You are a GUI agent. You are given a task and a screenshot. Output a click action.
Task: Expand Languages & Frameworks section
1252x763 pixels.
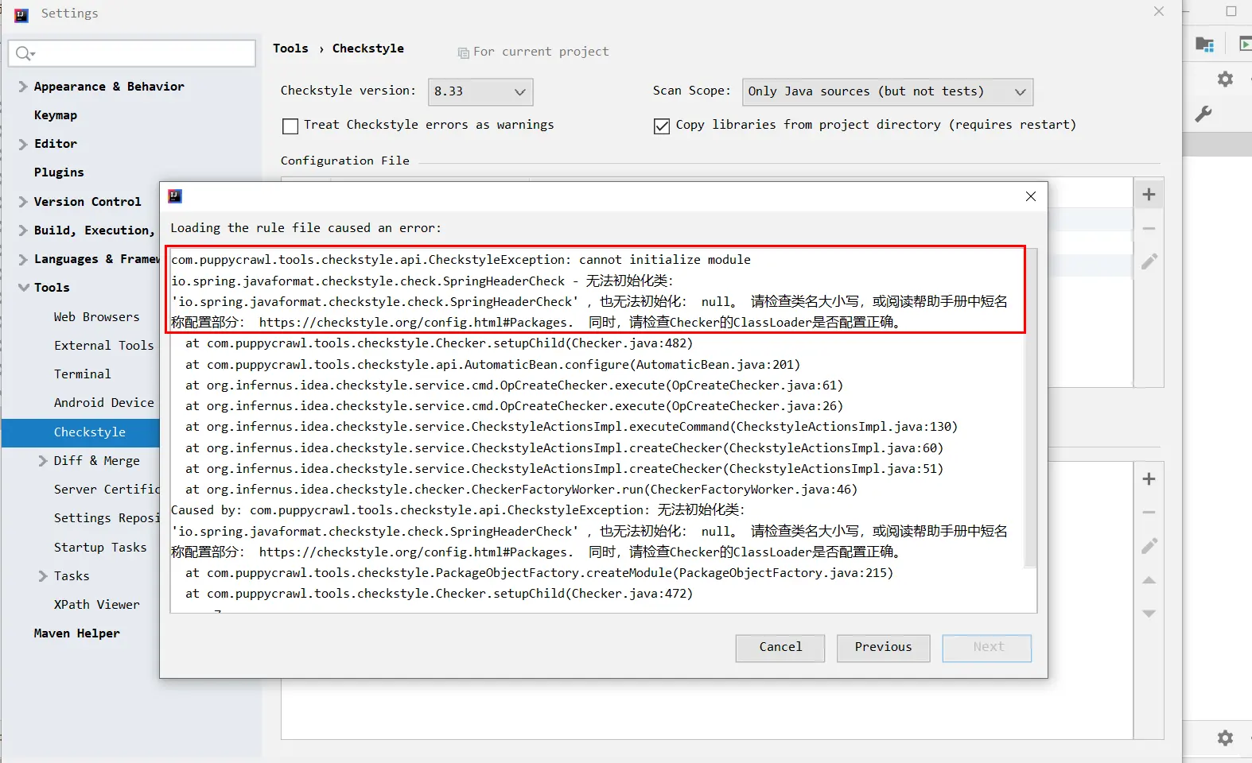pyautogui.click(x=23, y=259)
